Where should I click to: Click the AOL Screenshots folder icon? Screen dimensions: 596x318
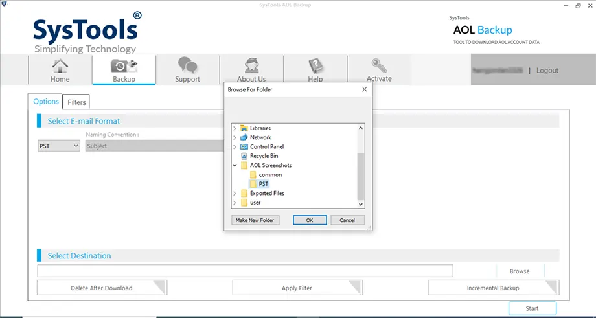coord(244,165)
